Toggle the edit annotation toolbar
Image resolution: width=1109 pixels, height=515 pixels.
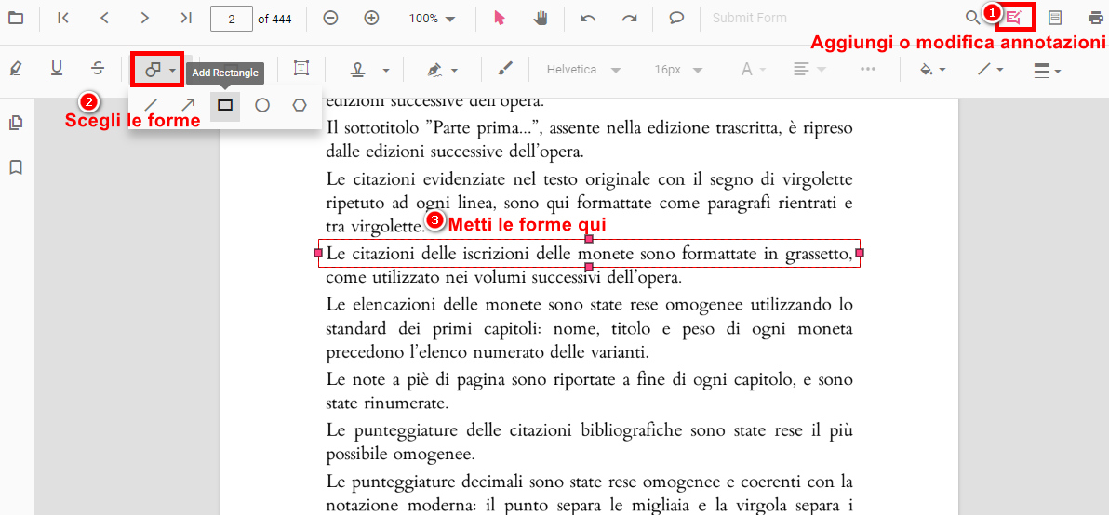coord(1014,19)
